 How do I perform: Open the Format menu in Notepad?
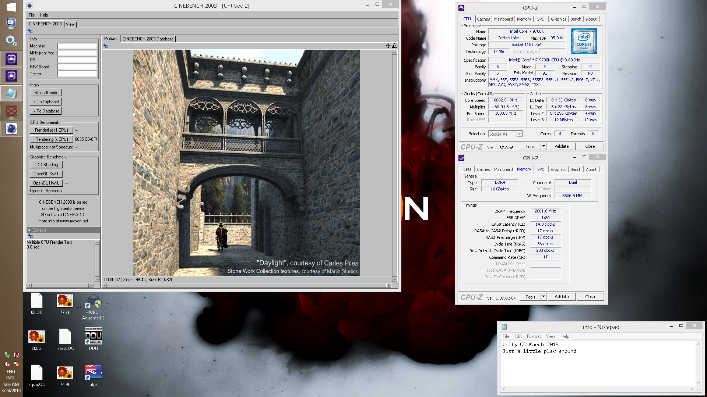tap(534, 336)
